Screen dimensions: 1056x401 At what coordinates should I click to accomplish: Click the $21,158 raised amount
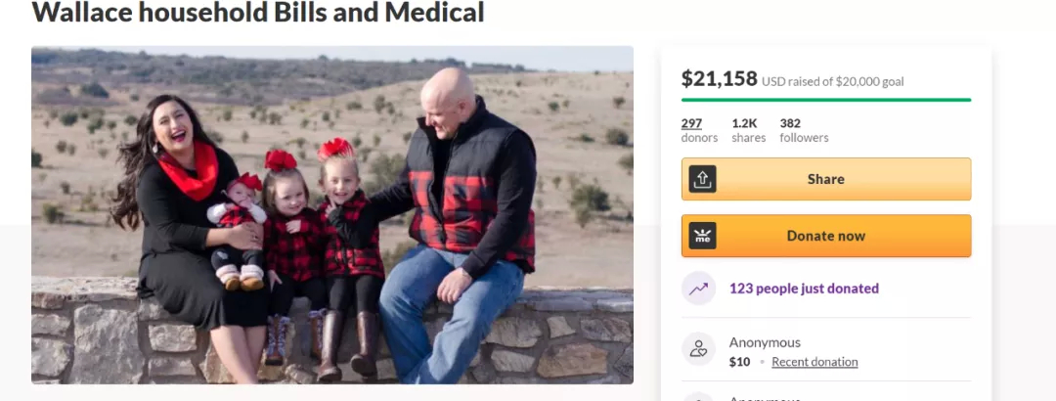tap(720, 79)
